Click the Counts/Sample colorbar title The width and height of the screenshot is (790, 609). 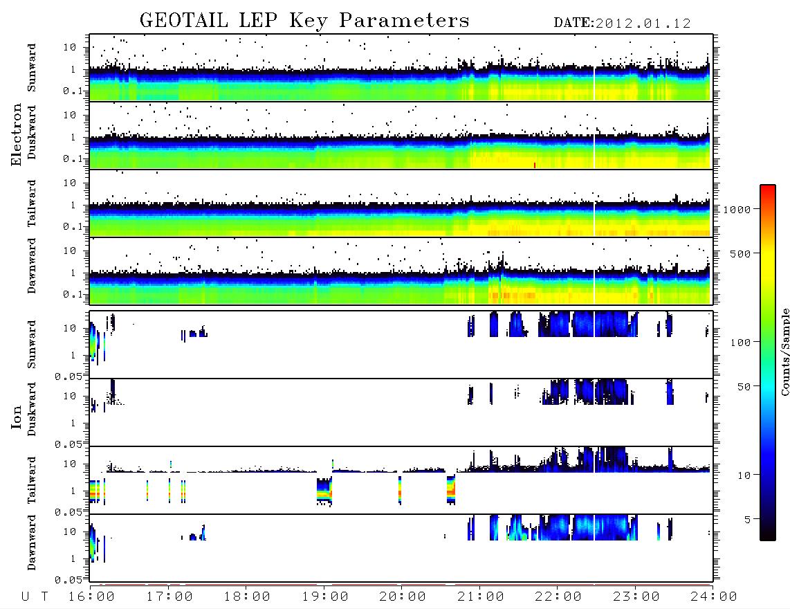tap(784, 352)
